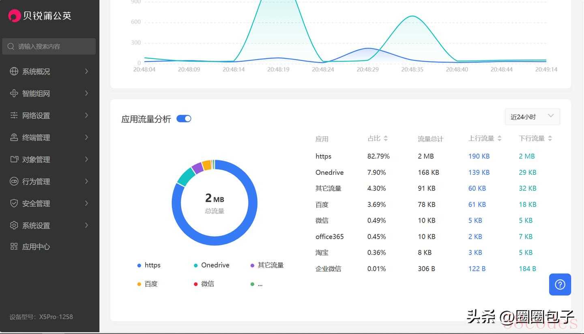This screenshot has width=584, height=334.
Task: Sort by 下行流量 column arrows
Action: [x=550, y=138]
